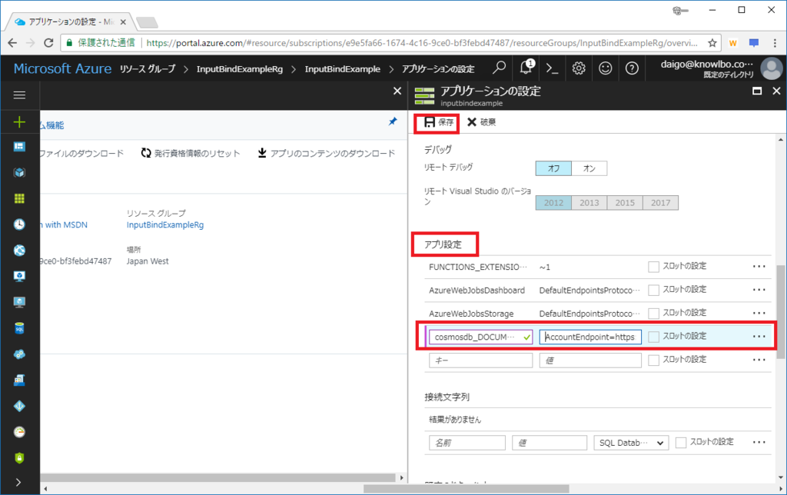The height and width of the screenshot is (495, 787).
Task: Open the ellipsis menu for FUNCTIONS_EXTENSIO
Action: 759,266
